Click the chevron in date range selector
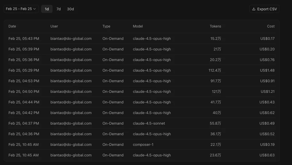Screen dimensions: 292x165 pyautogui.click(x=34, y=9)
